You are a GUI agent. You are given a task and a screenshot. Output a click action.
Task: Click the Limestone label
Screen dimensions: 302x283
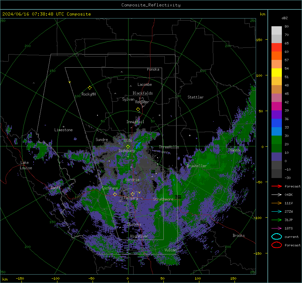point(63,130)
